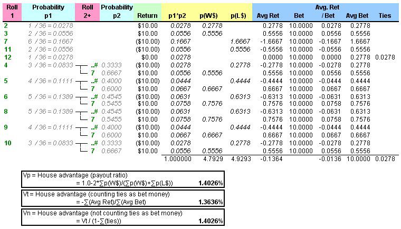401x229 pixels.
Task: Select 'Vt = House advantage (counting ties as bet money)'
Action: [96, 194]
